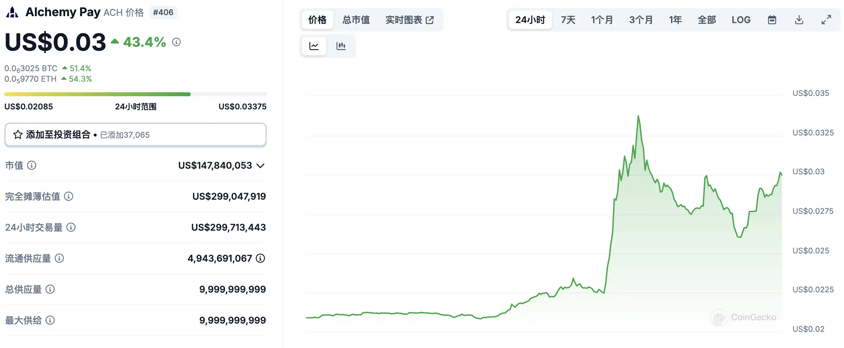Switch to the 总市值 tab

pos(356,20)
